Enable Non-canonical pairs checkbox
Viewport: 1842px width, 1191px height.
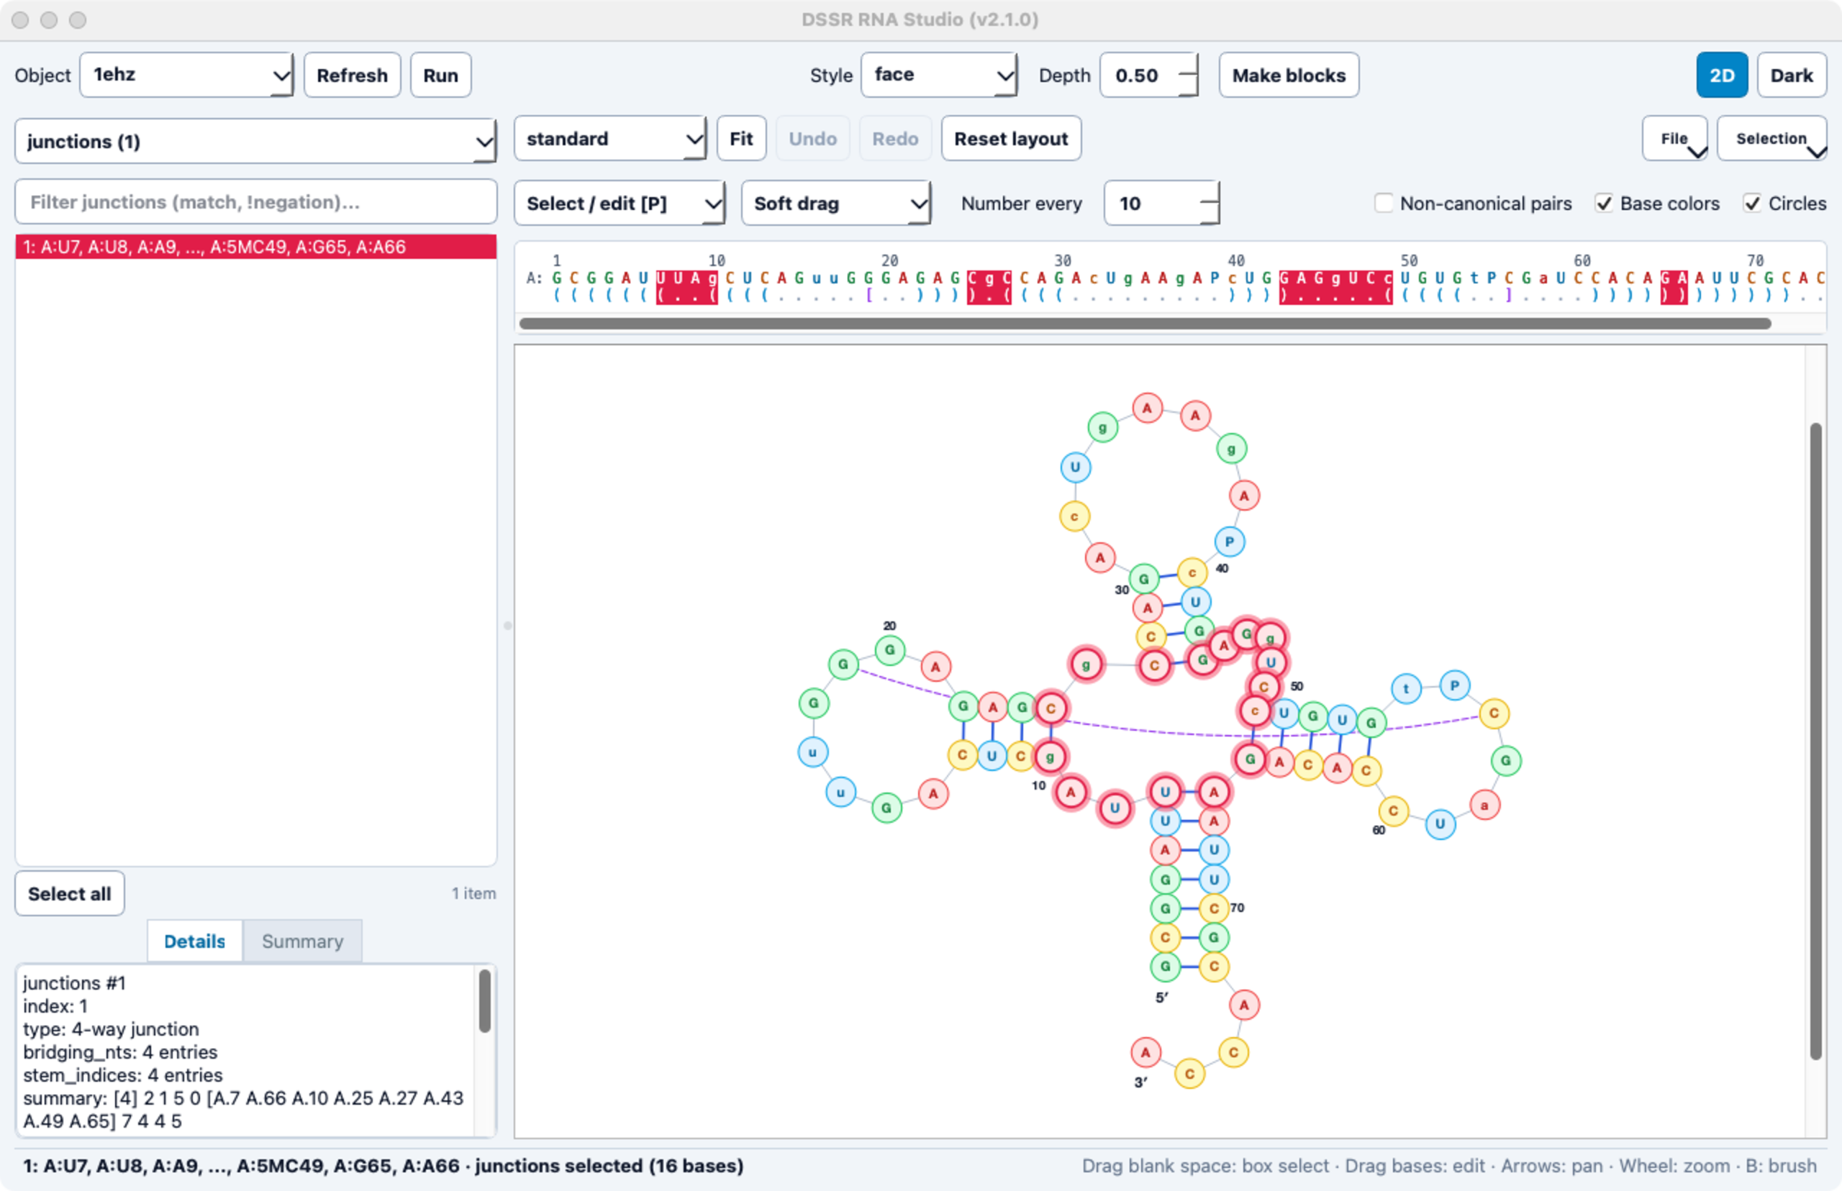coord(1383,204)
